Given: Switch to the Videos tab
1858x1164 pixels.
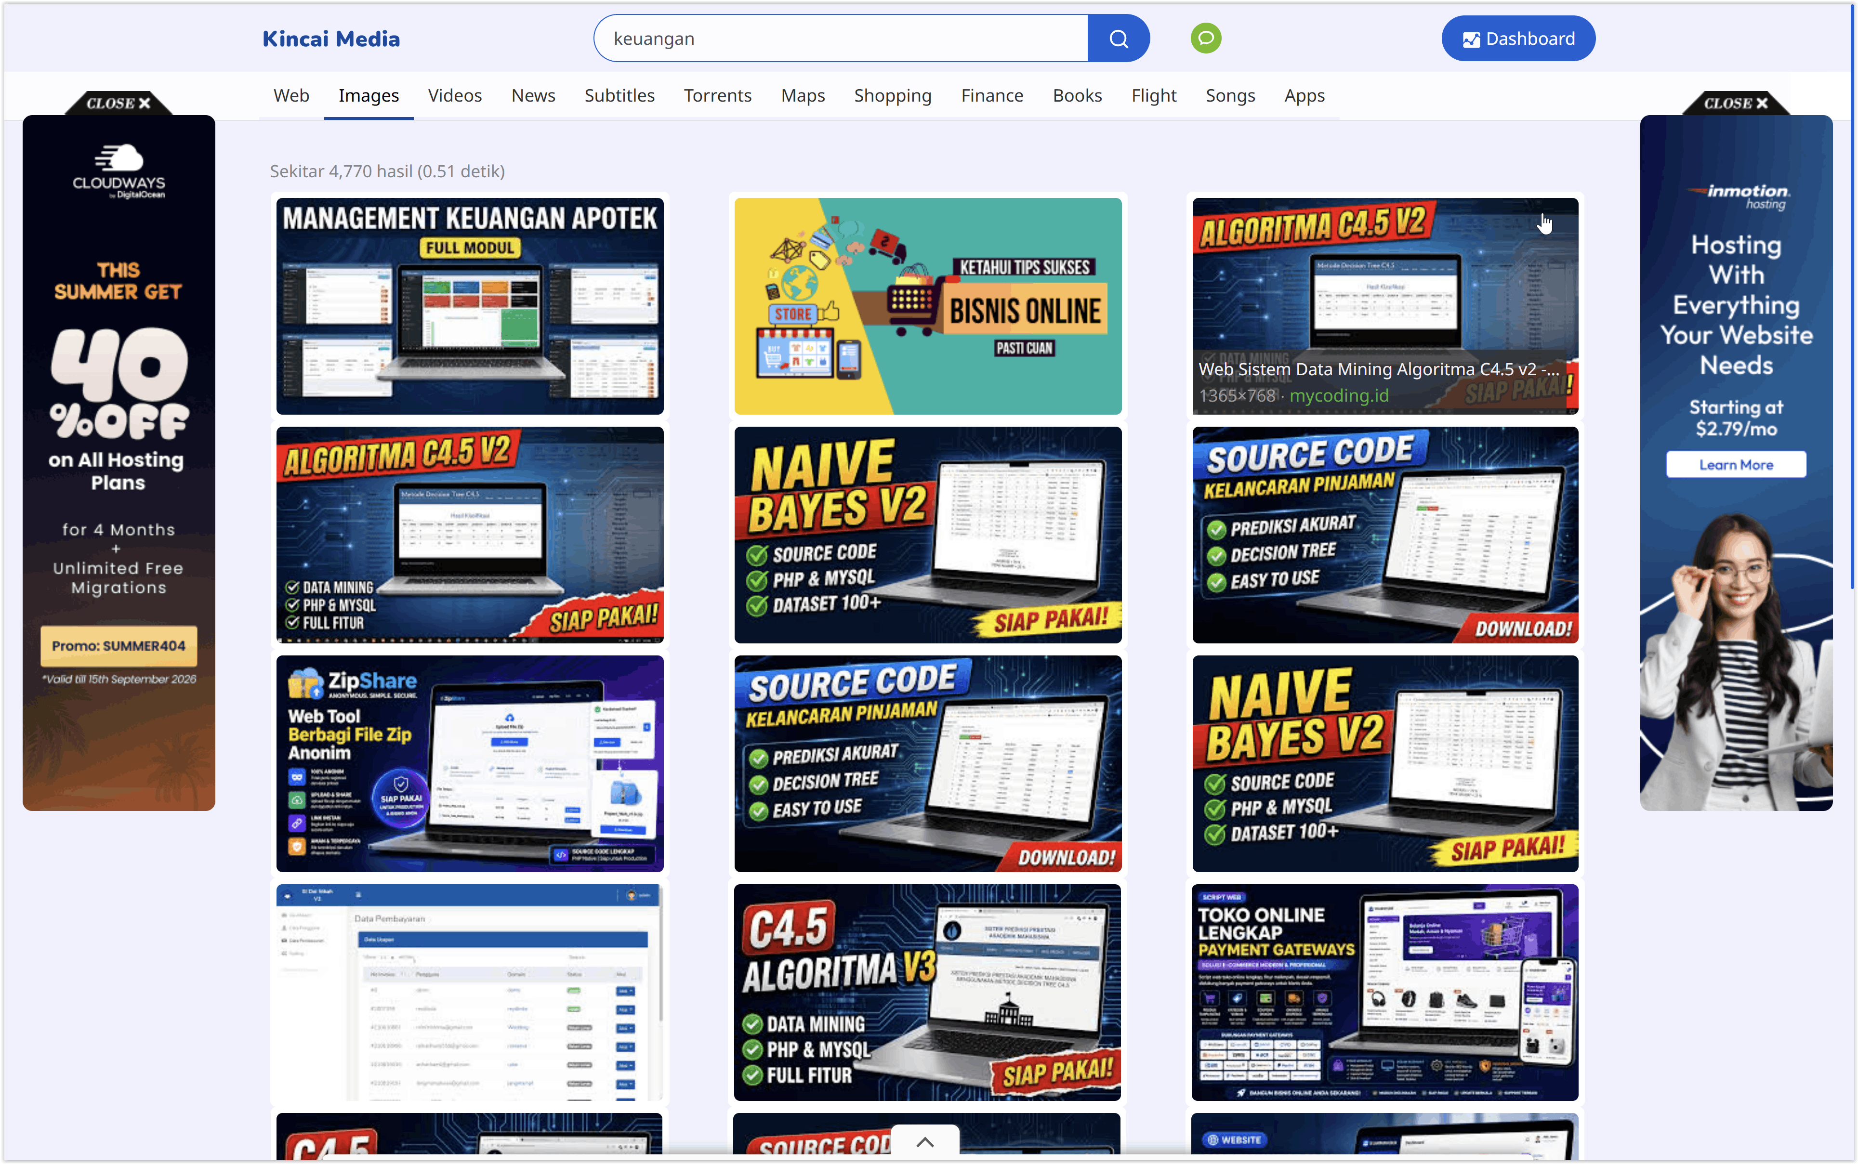Looking at the screenshot, I should click(x=454, y=95).
